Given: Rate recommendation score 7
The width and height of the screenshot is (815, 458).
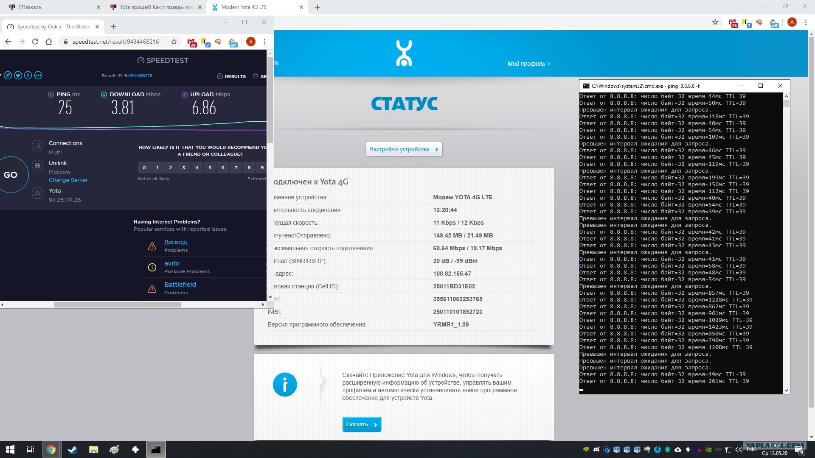Looking at the screenshot, I should click(x=236, y=168).
